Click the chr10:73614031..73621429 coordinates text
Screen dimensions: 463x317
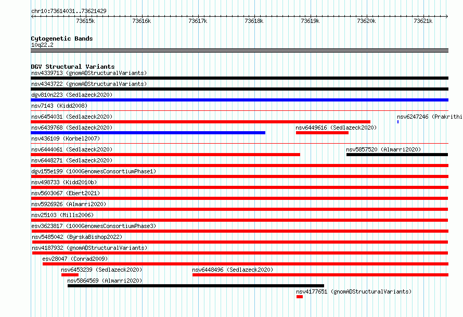69,11
